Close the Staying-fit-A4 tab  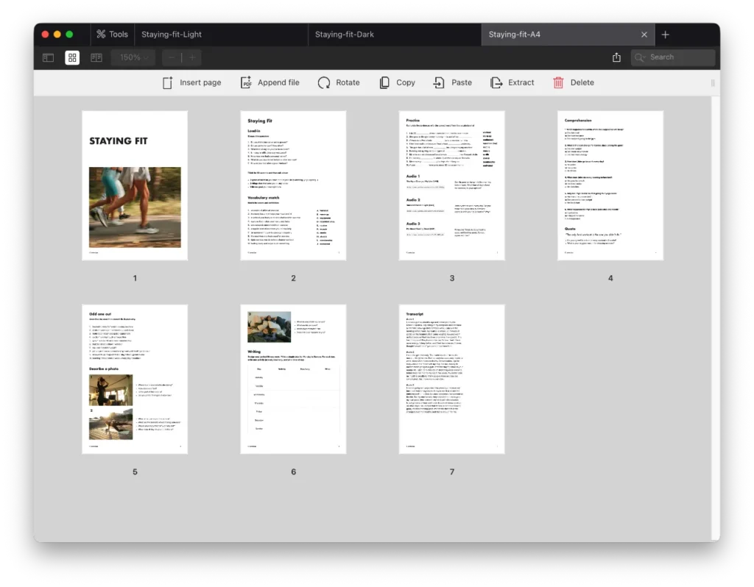[x=644, y=35]
